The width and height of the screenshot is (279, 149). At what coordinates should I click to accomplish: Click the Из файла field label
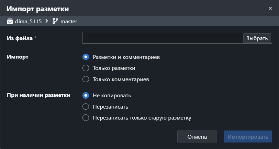tap(20, 38)
